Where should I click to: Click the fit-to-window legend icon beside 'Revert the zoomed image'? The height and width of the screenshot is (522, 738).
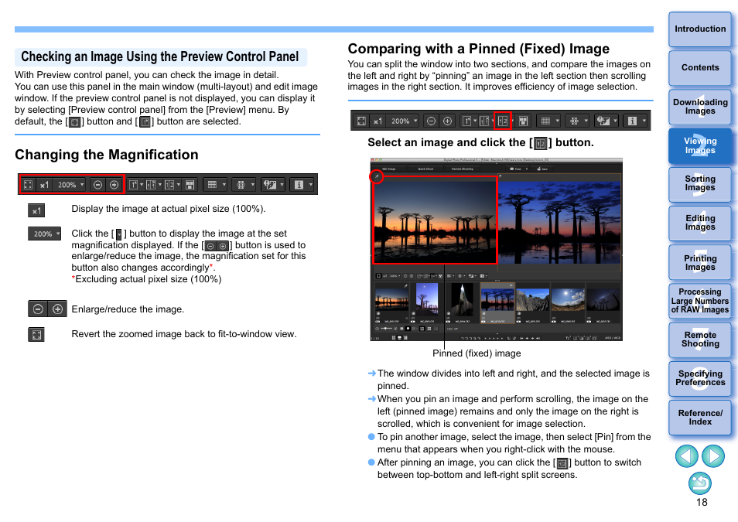[x=36, y=335]
